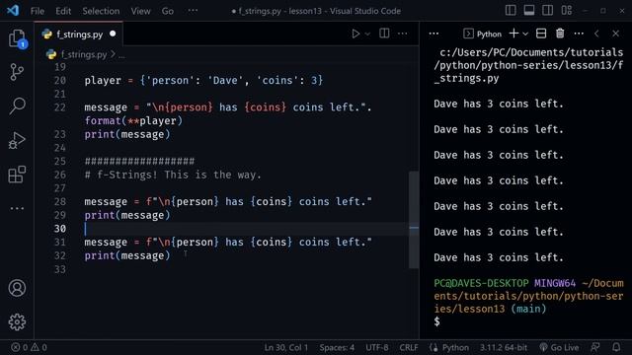
Task: Show more menus via title bar ellipsis
Action: coord(194,11)
